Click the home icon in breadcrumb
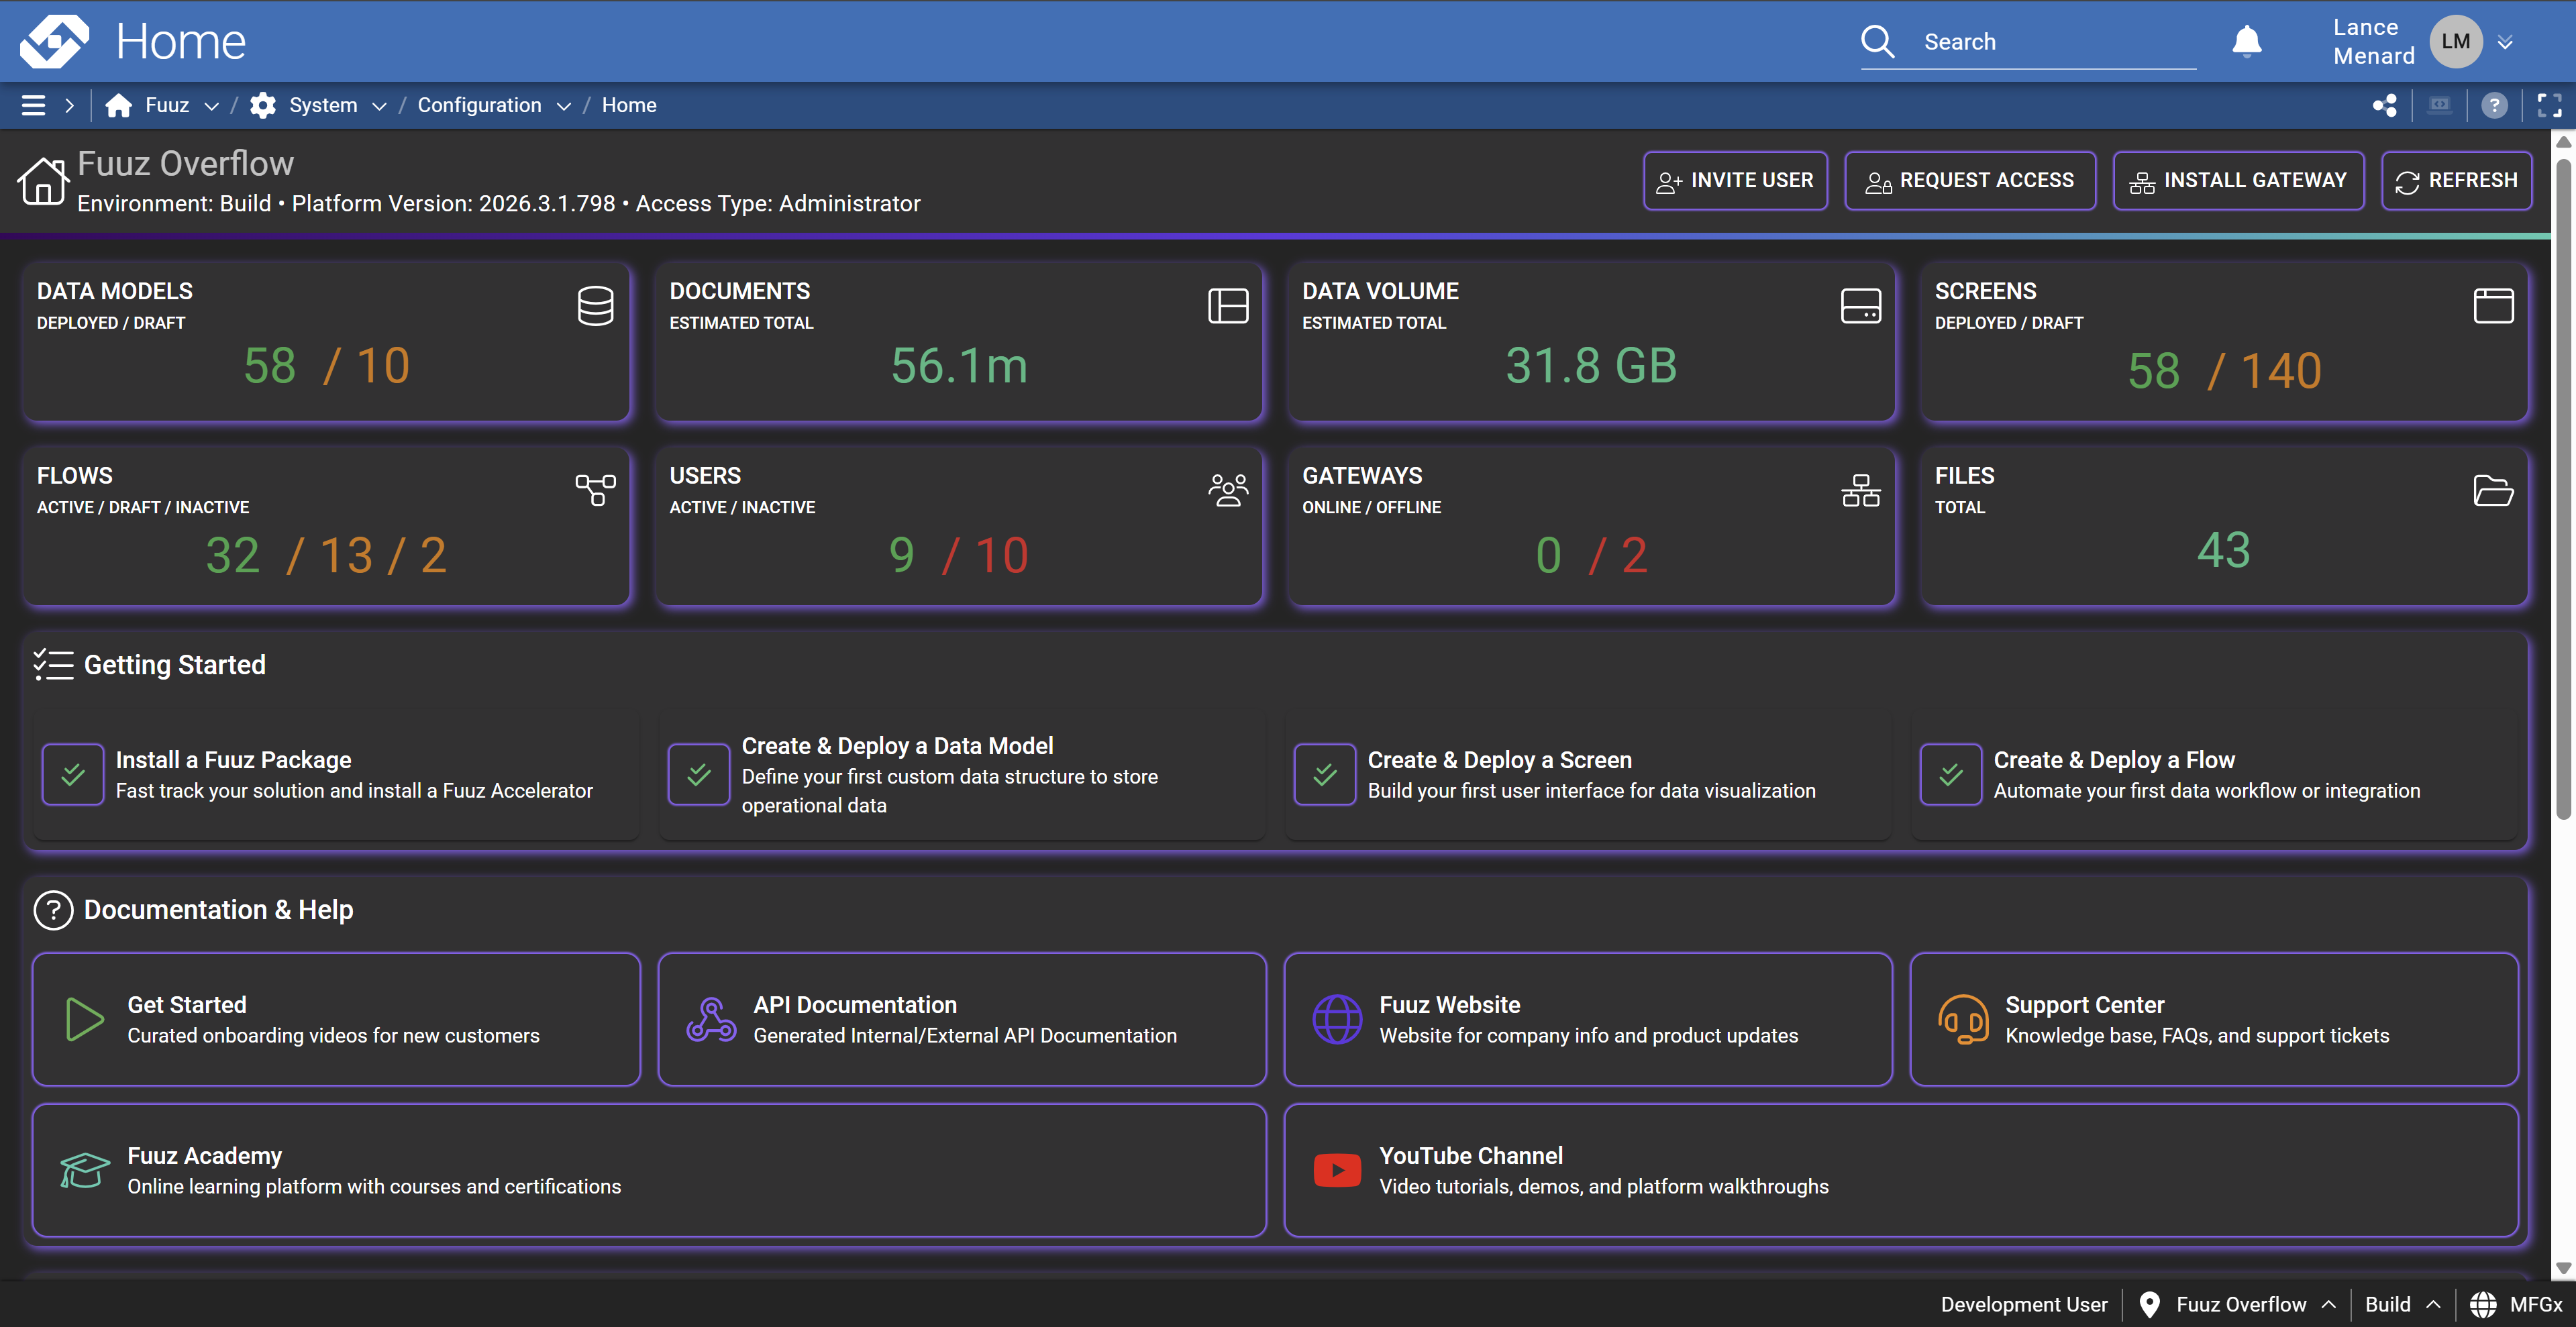The width and height of the screenshot is (2576, 1327). (118, 105)
